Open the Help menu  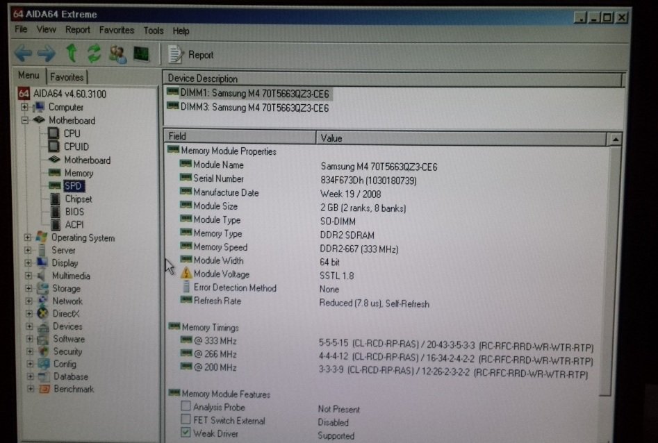click(x=181, y=31)
